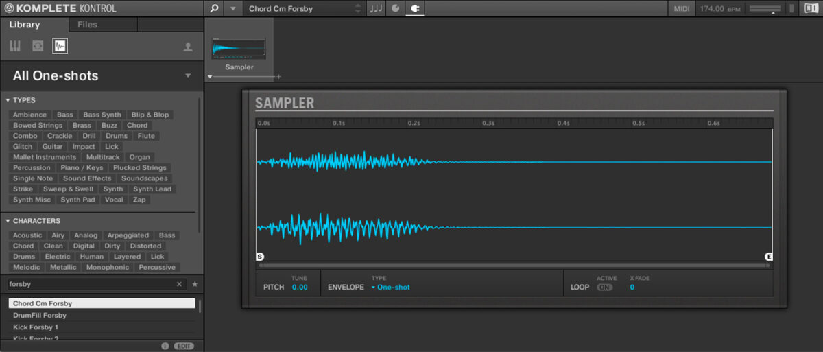Screen dimensions: 823x352
Task: Switch to the Files tab
Action: [88, 25]
